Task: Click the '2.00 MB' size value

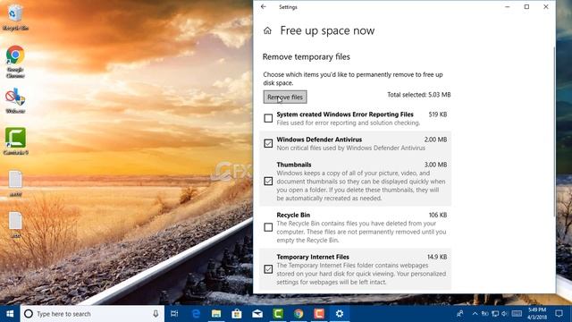Action: pyautogui.click(x=435, y=140)
